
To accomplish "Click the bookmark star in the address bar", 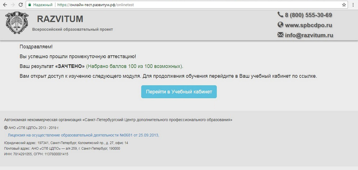I will point(343,4).
